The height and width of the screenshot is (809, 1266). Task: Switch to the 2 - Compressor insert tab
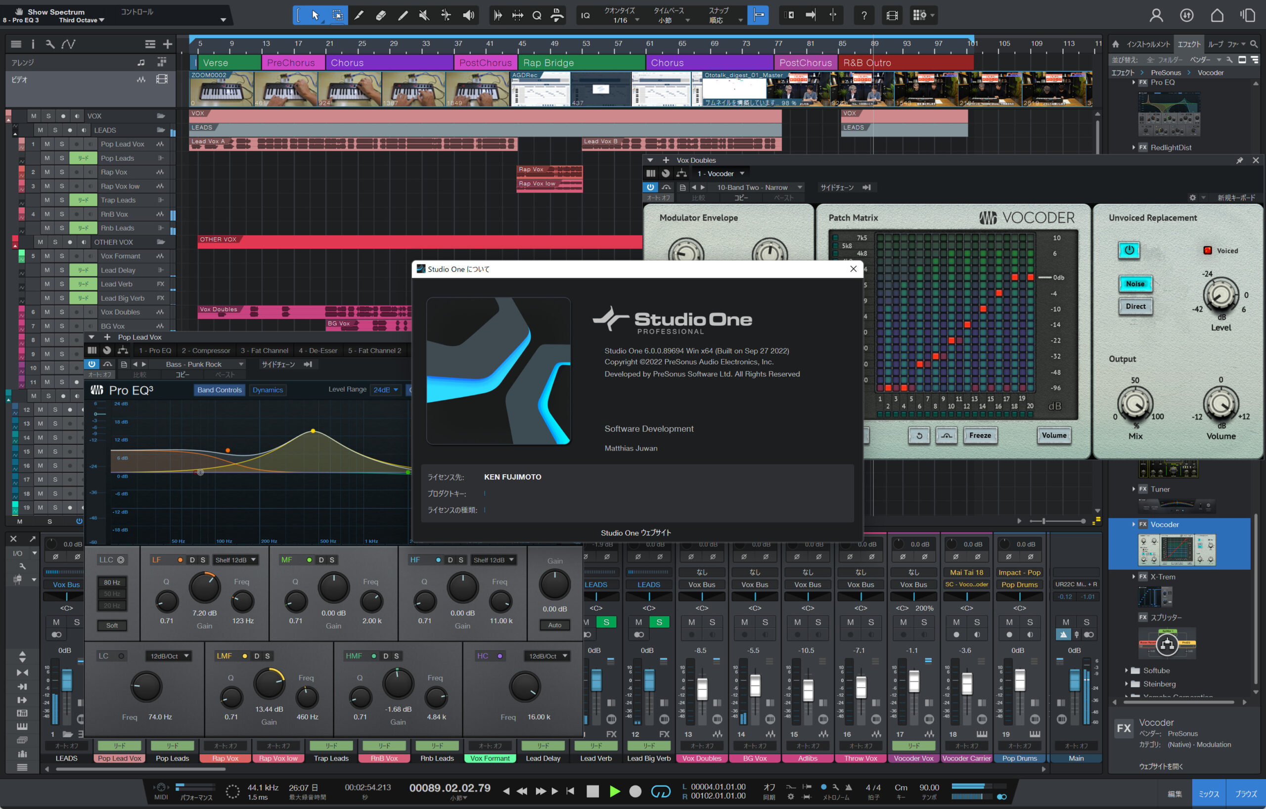tap(206, 351)
